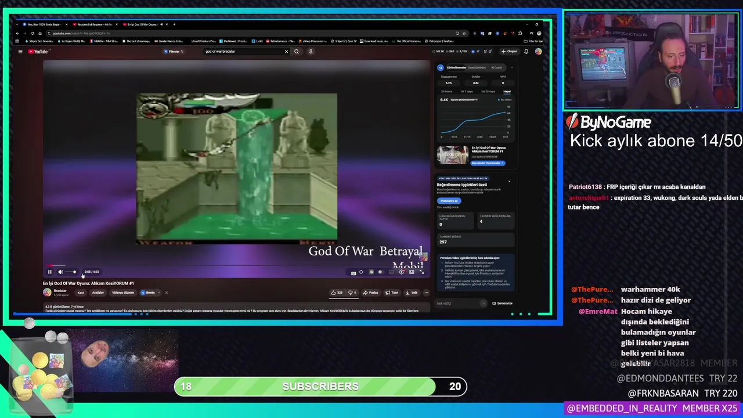Start voice search with the microphone
Viewport: 743px width, 418px height.
click(x=311, y=52)
